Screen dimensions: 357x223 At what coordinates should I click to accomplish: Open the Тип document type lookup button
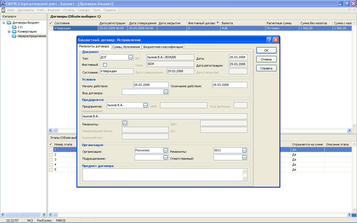pyautogui.click(x=131, y=57)
